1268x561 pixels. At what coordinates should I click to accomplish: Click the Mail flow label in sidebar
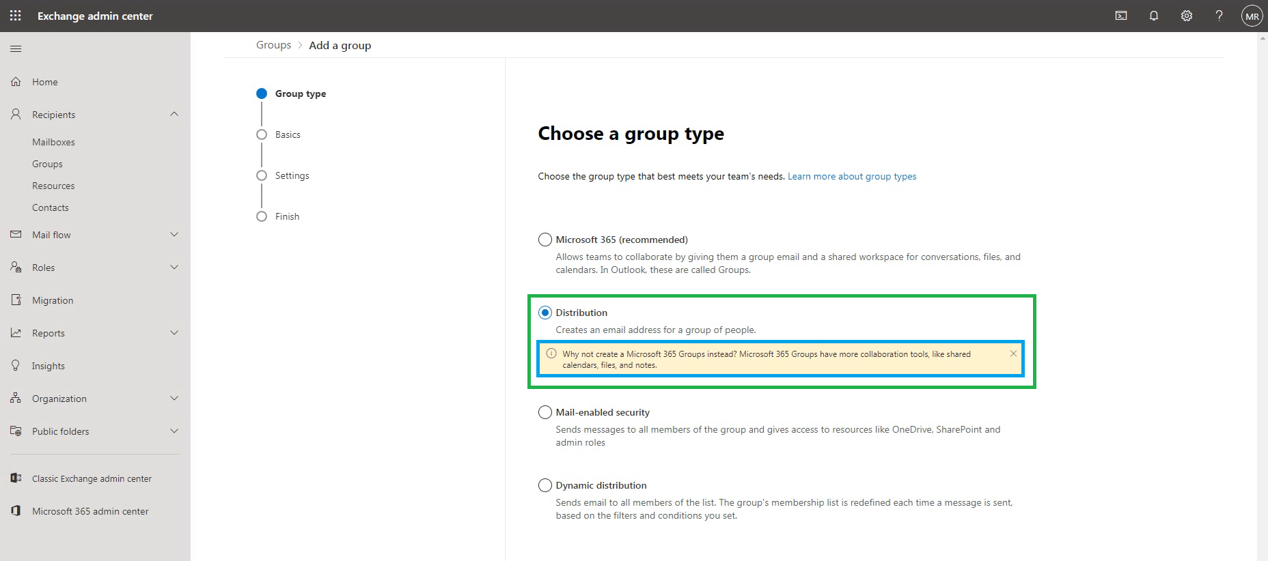point(51,235)
